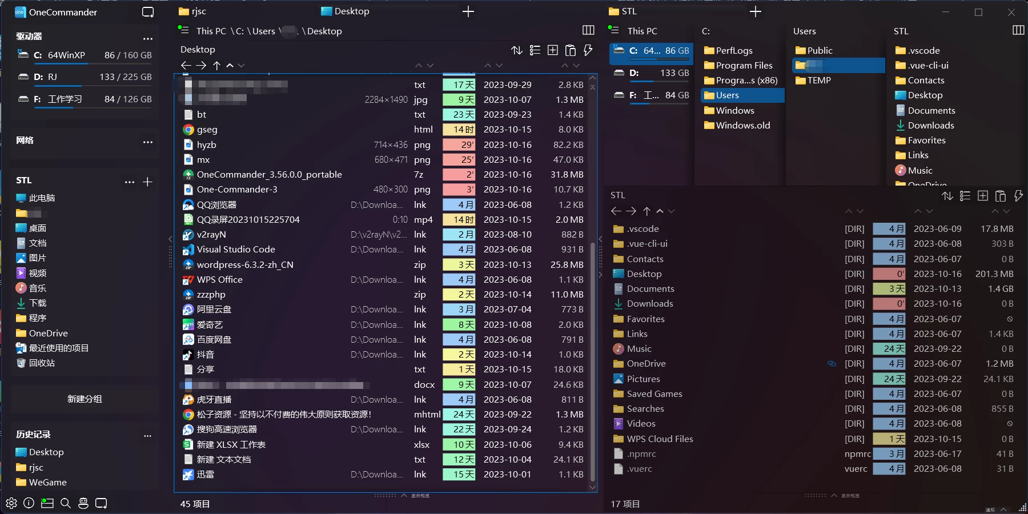
Task: Open the 驱动器 ellipsis menu
Action: click(x=148, y=39)
